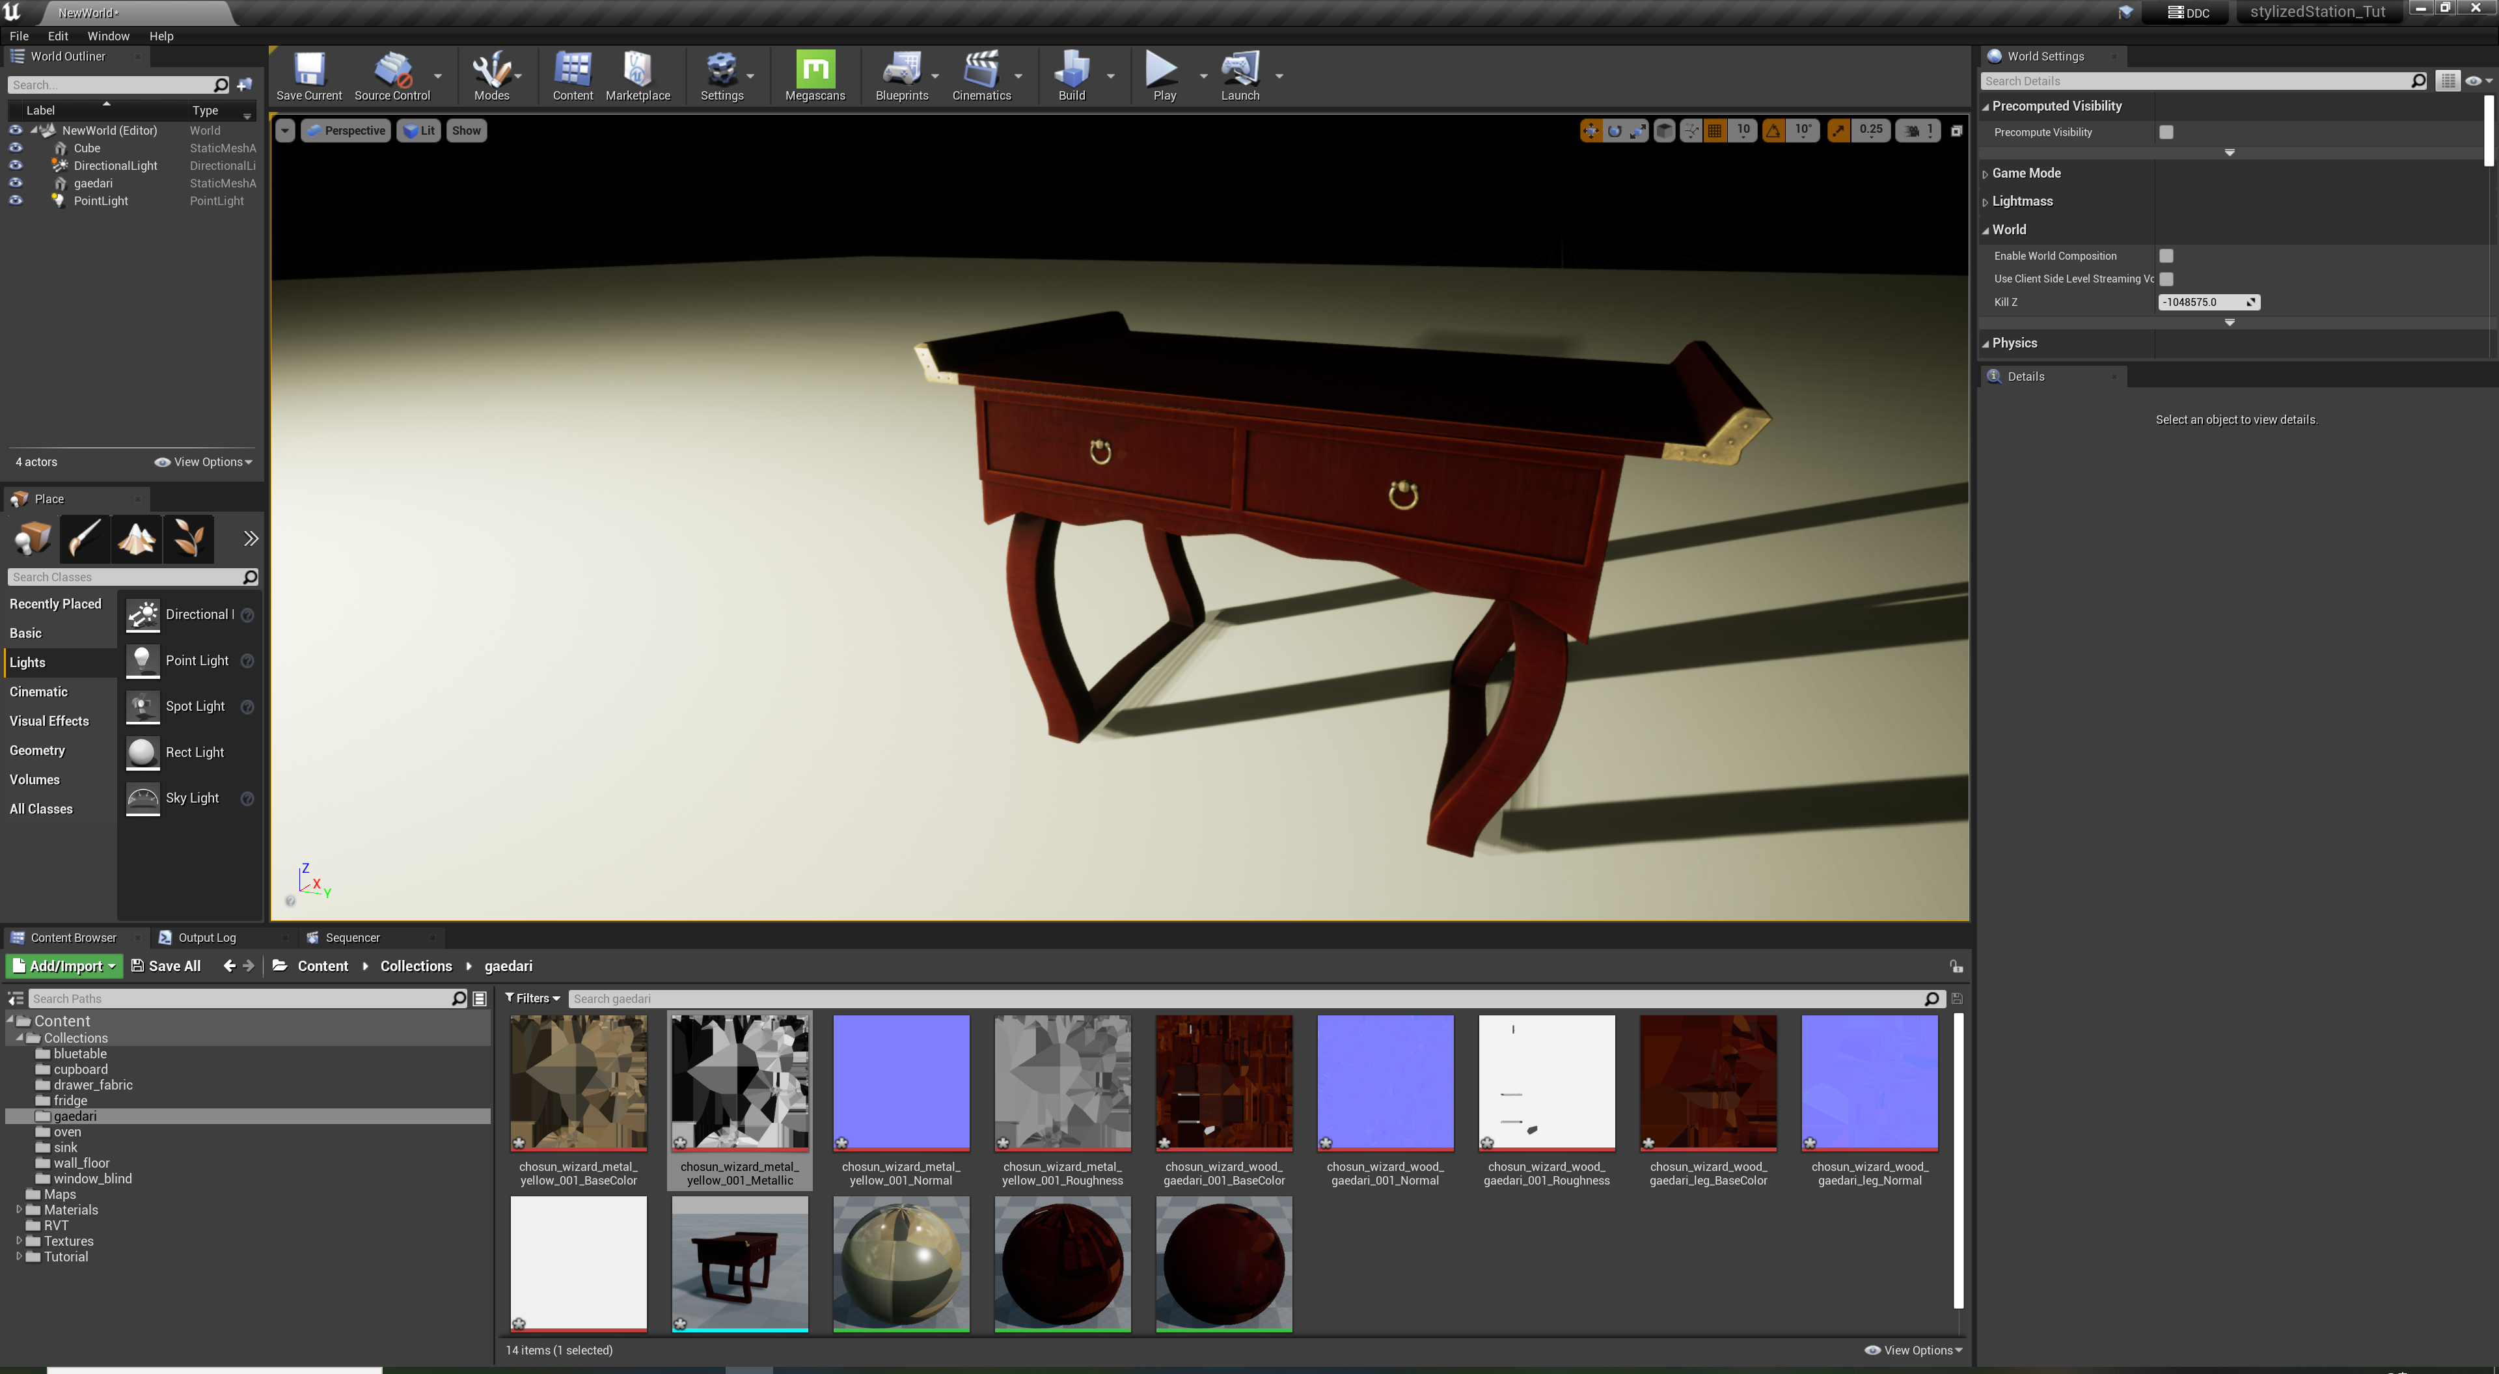Select the Foliage mode icon in Place panel
Viewport: 2499px width, 1374px height.
(188, 538)
